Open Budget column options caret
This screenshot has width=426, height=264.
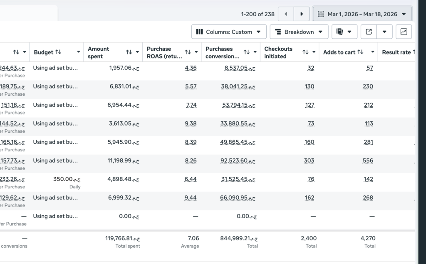(x=79, y=52)
